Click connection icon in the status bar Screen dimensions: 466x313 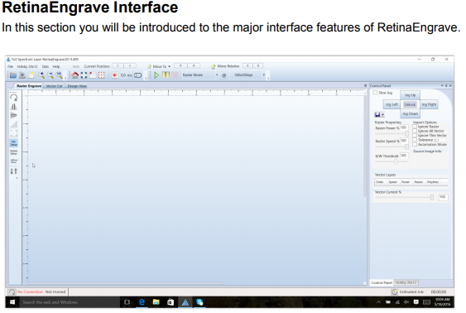(12, 292)
